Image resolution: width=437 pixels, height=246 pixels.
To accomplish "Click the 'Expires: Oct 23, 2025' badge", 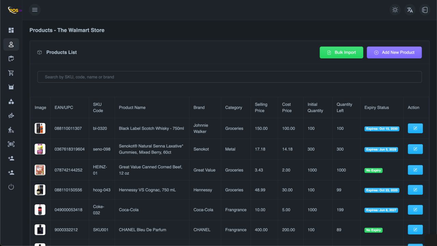I will click(382, 190).
